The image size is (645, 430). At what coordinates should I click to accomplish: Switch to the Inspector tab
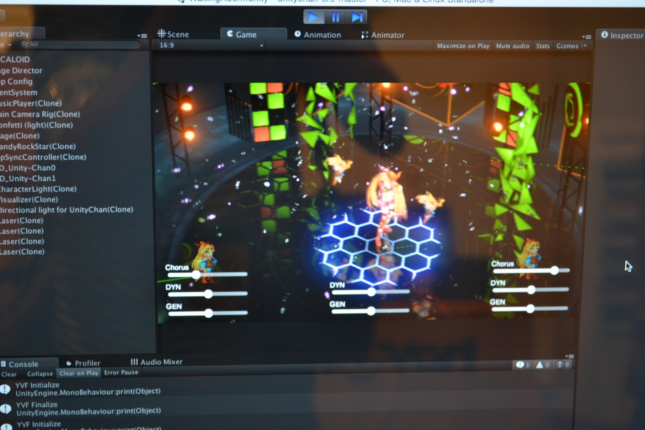coord(622,35)
